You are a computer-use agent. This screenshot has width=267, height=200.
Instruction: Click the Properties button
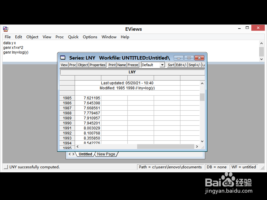point(98,65)
